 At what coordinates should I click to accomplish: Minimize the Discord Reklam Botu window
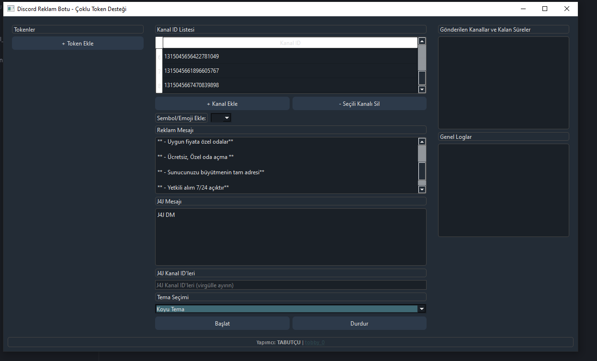[x=523, y=9]
